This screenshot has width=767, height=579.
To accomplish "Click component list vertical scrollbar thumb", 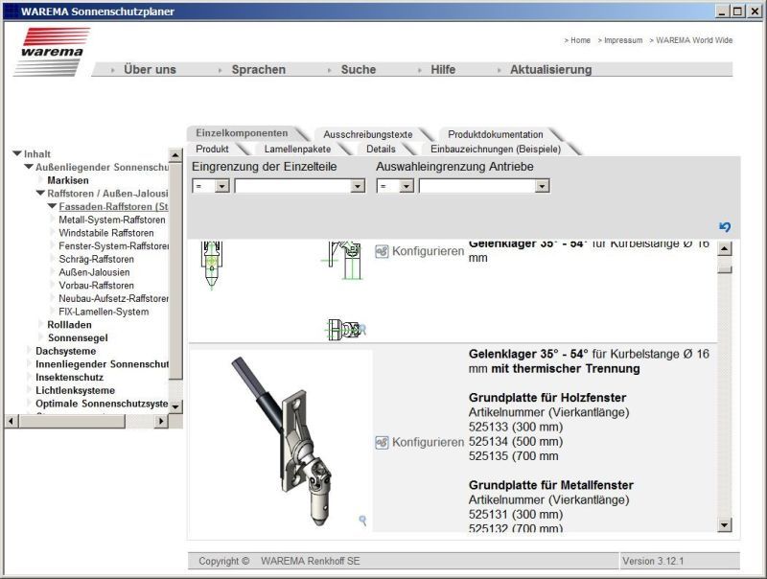I will (725, 268).
